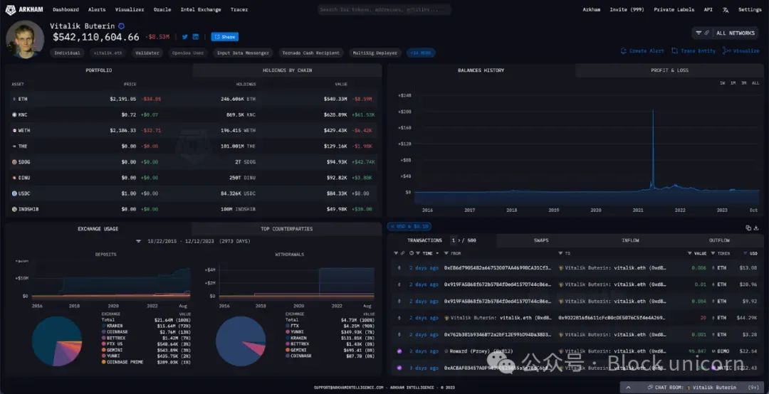
Task: Click Create Alert
Action: tap(642, 51)
